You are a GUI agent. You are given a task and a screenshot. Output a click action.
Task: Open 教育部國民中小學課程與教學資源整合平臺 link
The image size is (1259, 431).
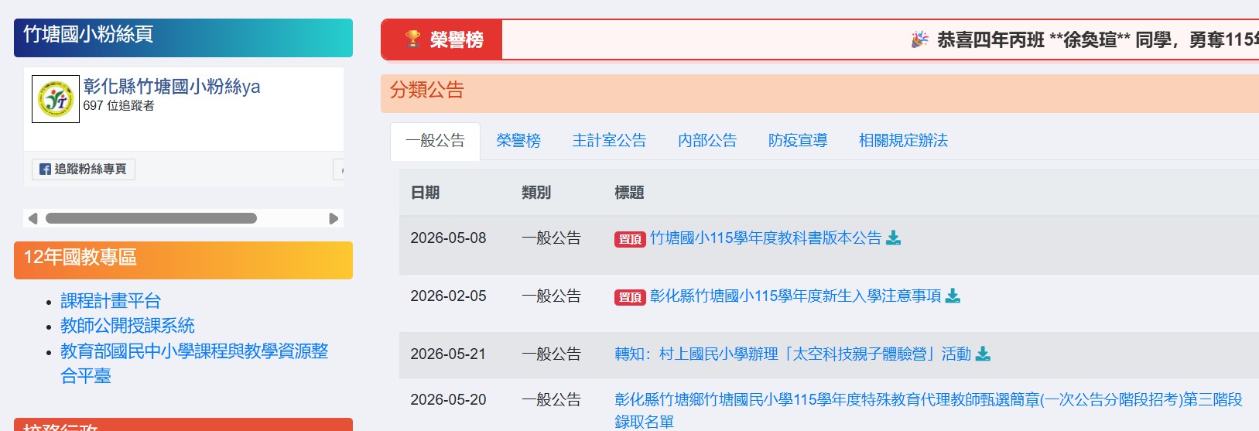pyautogui.click(x=194, y=364)
